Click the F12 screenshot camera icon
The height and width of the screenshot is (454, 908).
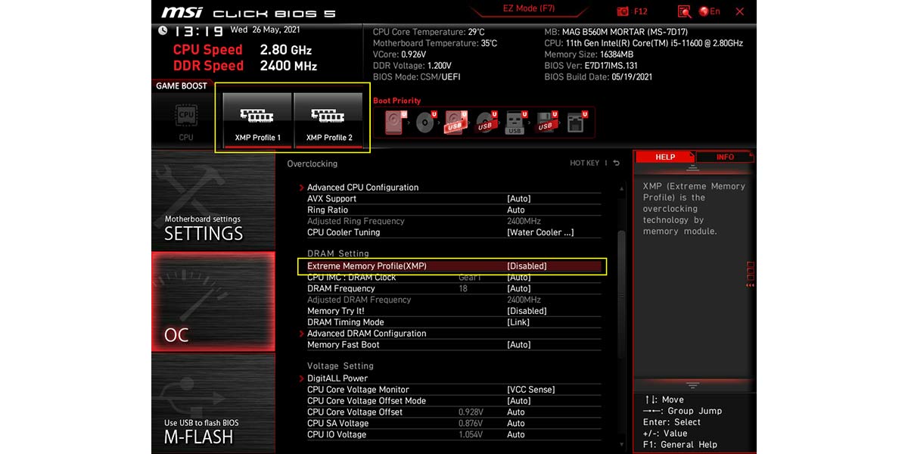tap(623, 11)
